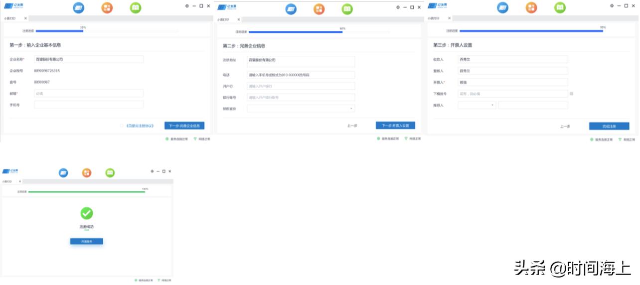This screenshot has width=640, height=285.
Task: Click the blue button under 注册成功
Action: tap(87, 241)
